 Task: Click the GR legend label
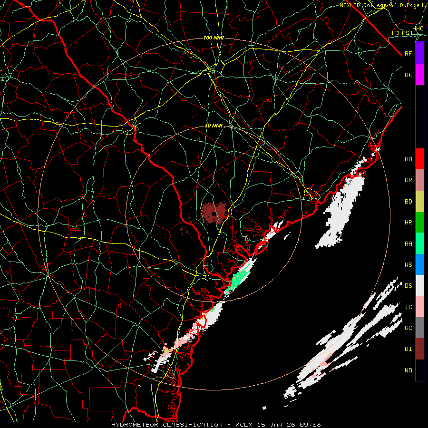[409, 180]
